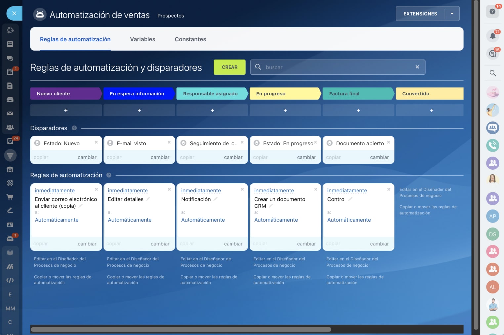Screen dimensions: 504x335
Task: Expand the Extensiones dropdown arrow
Action: [x=452, y=14]
